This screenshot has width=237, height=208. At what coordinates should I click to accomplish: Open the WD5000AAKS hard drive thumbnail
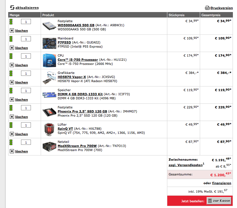49,26
